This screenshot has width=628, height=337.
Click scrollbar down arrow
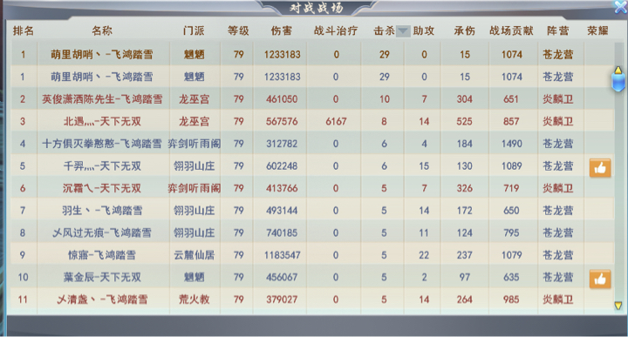pyautogui.click(x=618, y=306)
